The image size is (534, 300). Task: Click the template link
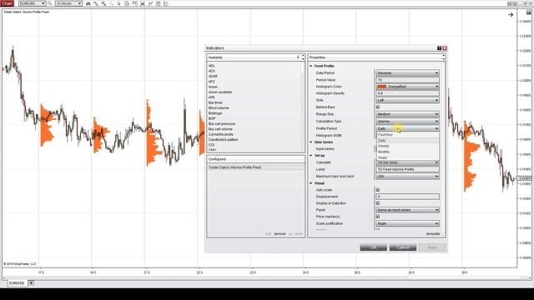(433, 234)
